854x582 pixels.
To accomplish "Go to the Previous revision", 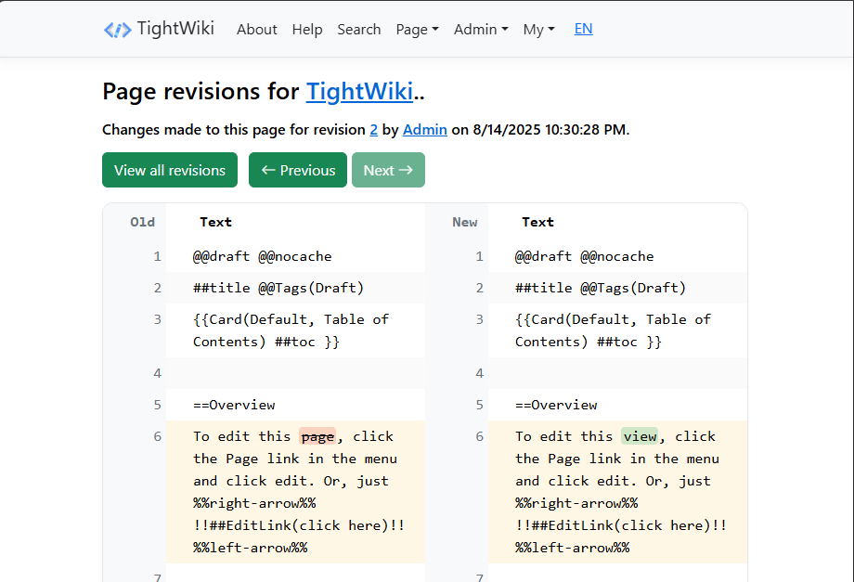I will 298,170.
